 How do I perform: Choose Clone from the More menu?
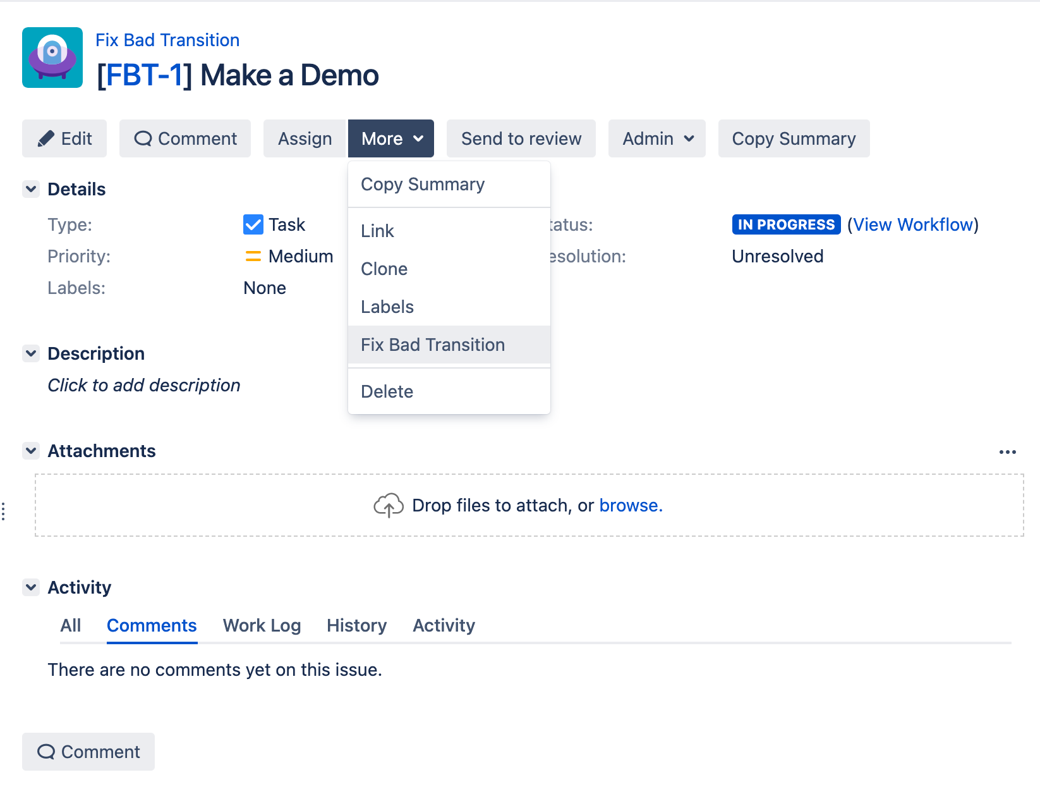click(x=384, y=269)
